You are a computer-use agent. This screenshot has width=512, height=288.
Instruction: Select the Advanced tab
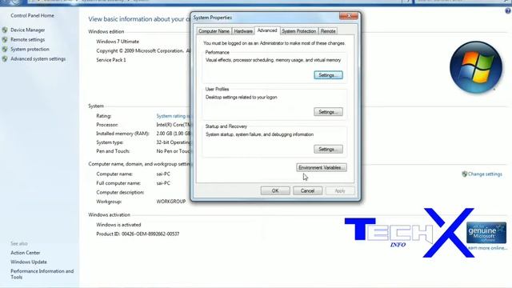267,30
